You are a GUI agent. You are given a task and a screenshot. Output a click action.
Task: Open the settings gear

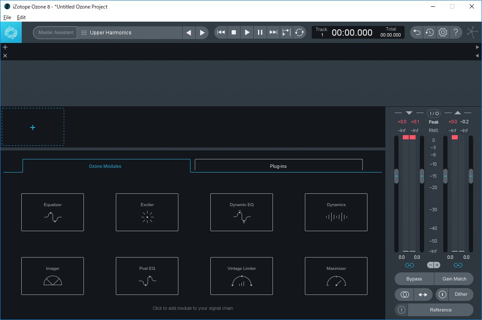pos(443,32)
